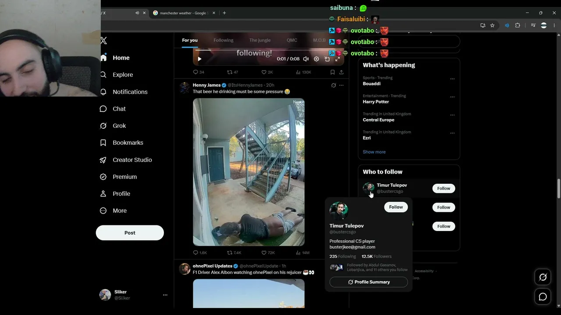Open more options on Henny James post
The width and height of the screenshot is (561, 315).
pyautogui.click(x=341, y=85)
